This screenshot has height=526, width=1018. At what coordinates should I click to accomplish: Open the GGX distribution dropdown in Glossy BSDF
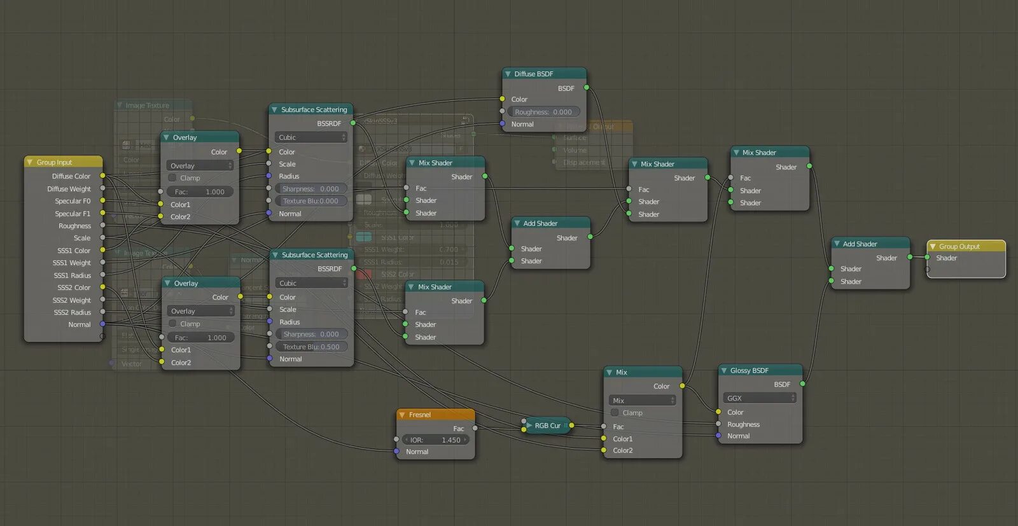[x=759, y=398]
